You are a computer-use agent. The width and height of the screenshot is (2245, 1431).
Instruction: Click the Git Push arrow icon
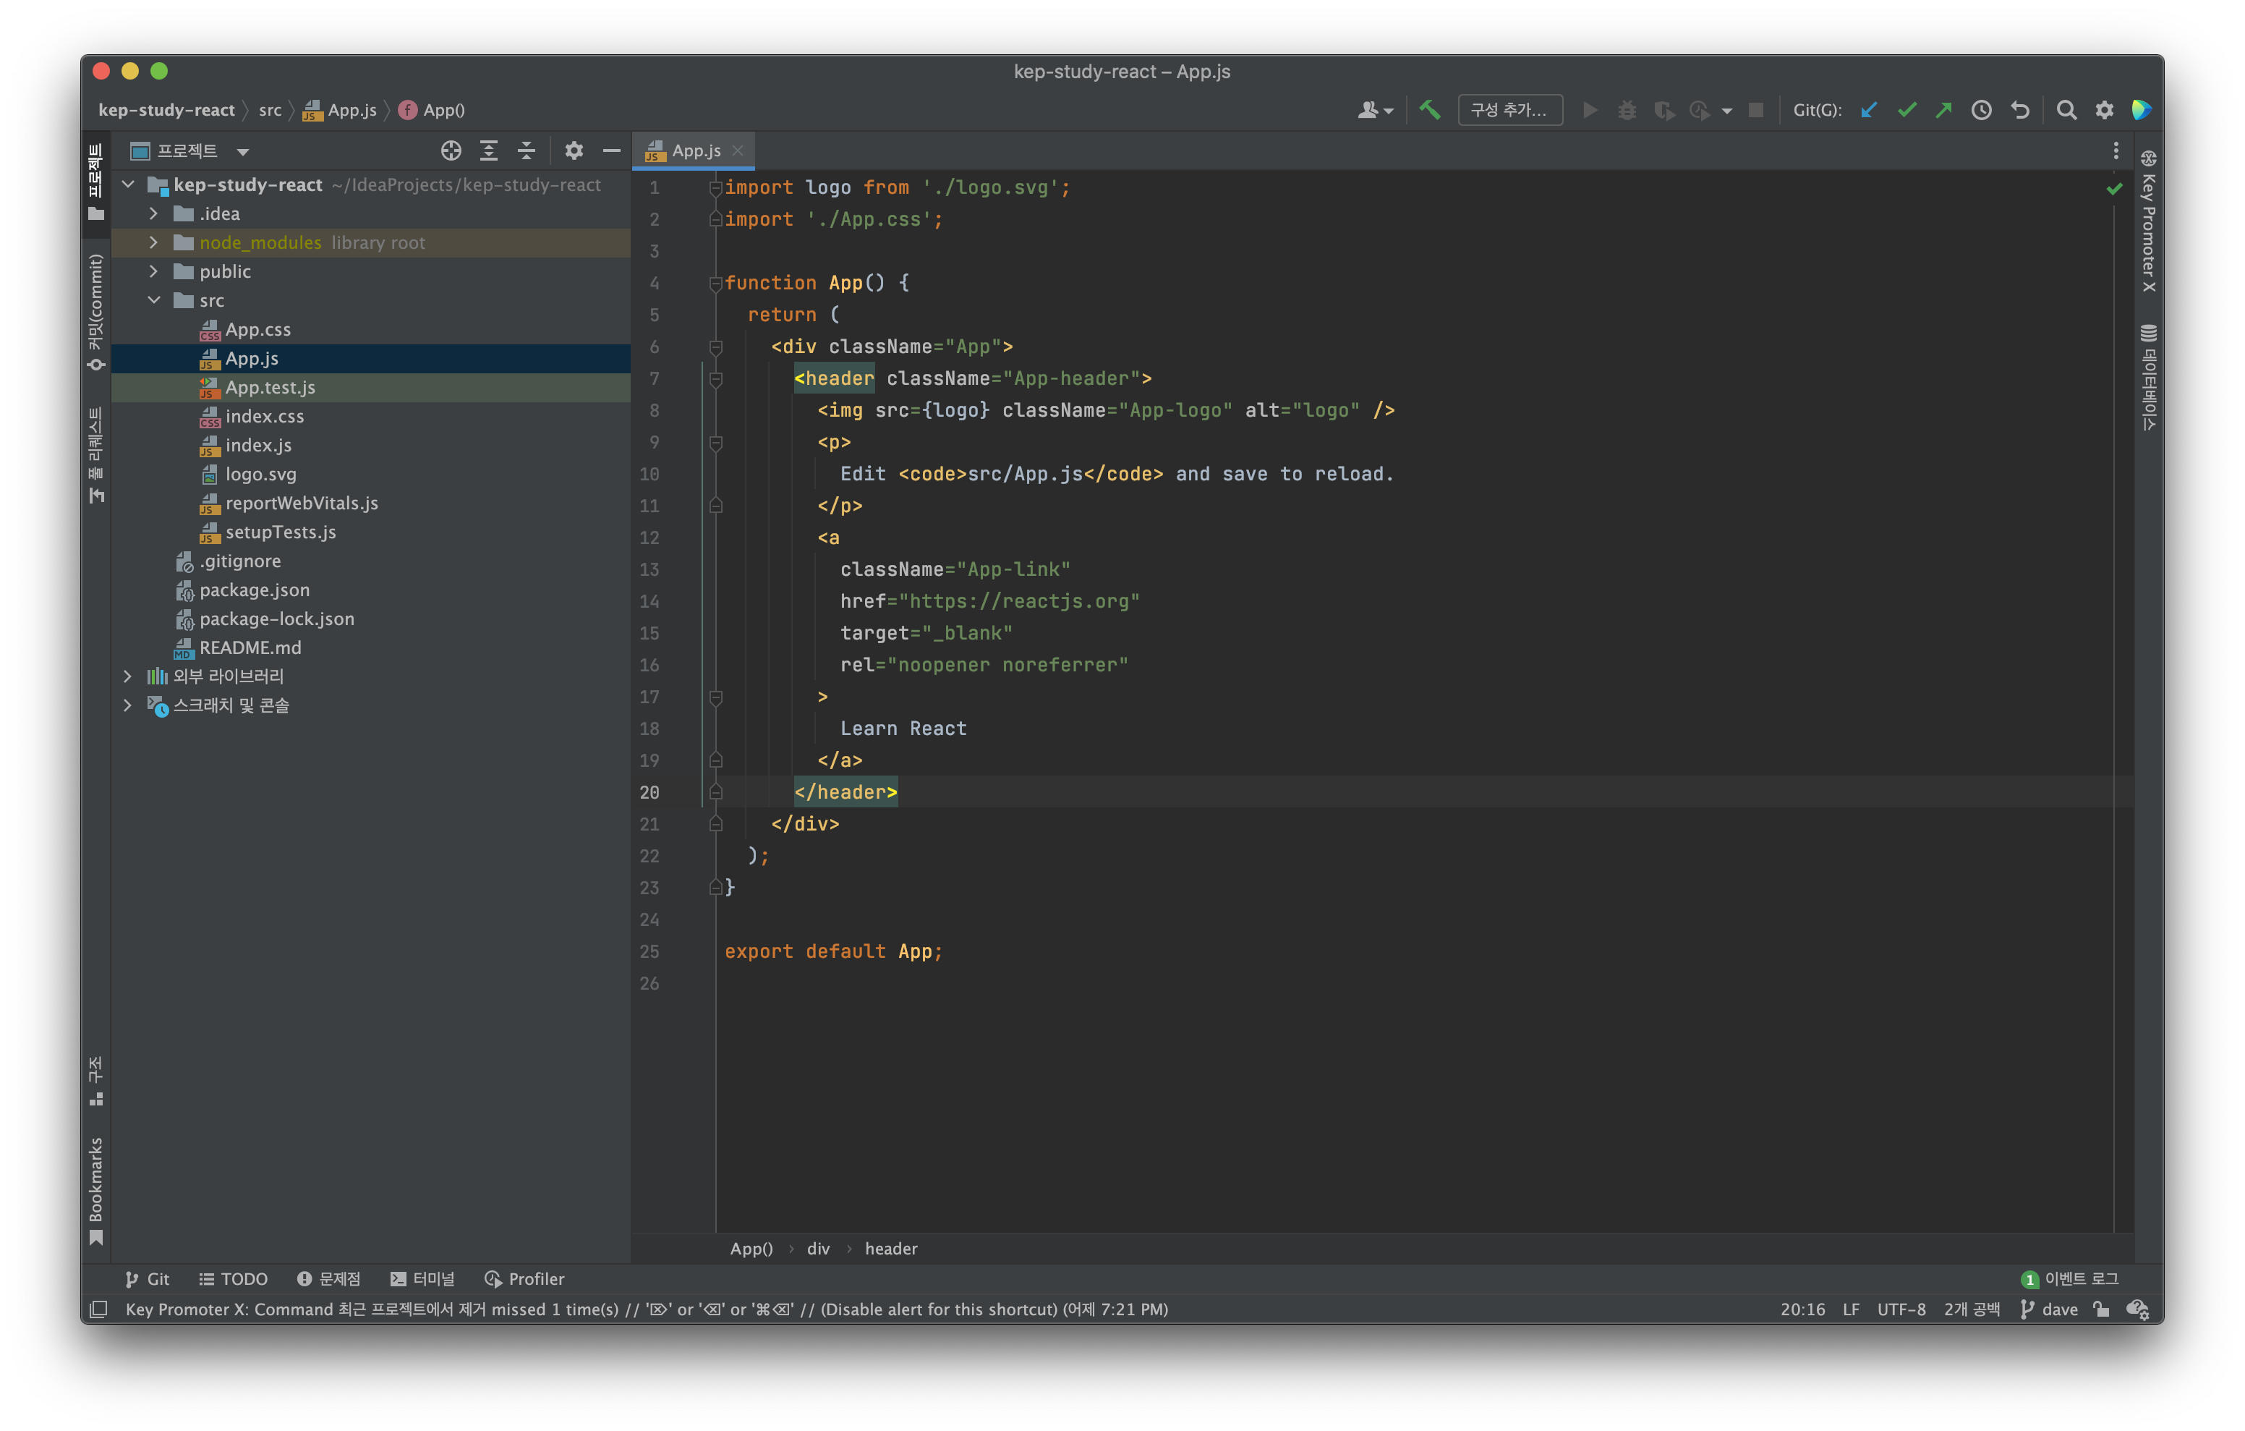1944,110
